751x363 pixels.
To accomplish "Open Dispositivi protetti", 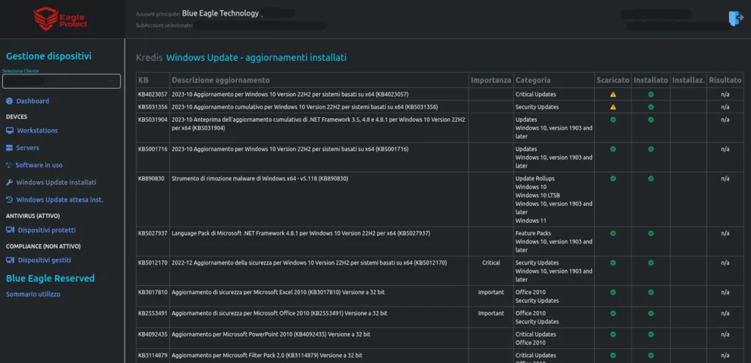I will [46, 230].
